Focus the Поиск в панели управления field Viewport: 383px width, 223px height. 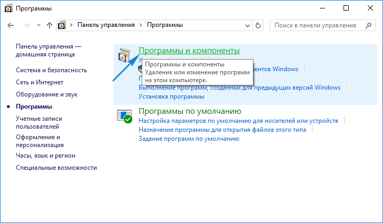tap(322, 25)
